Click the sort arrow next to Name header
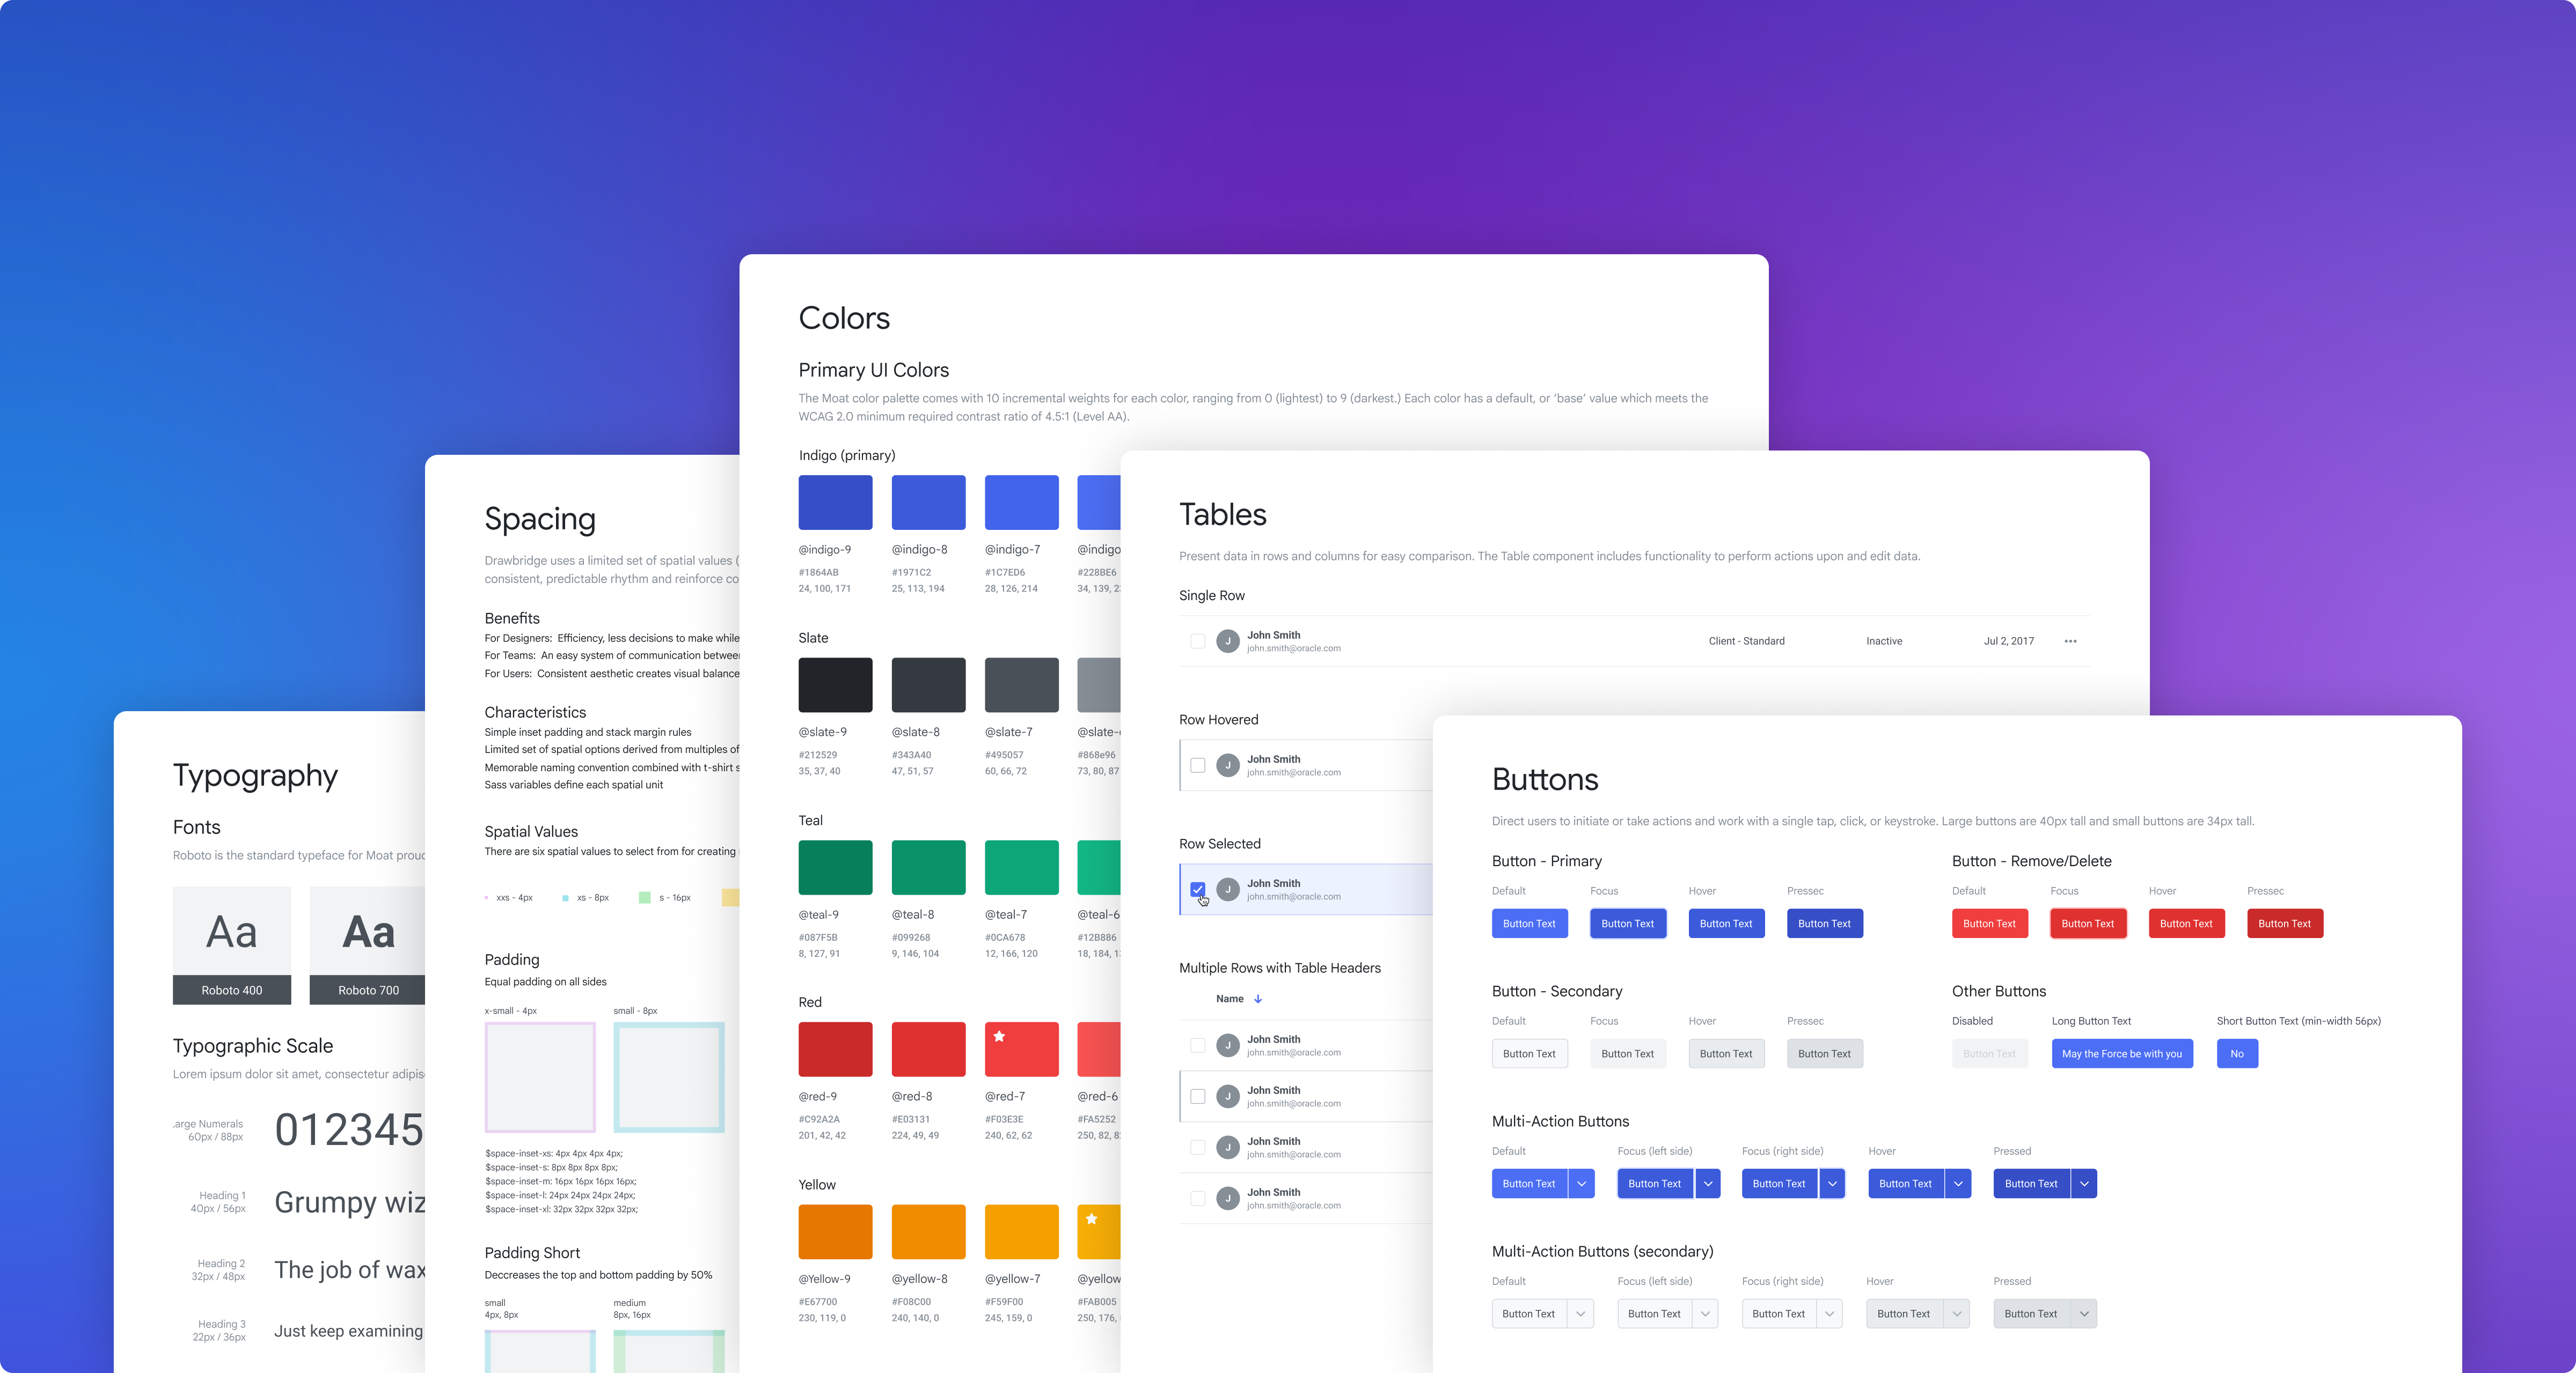This screenshot has height=1373, width=2576. point(1258,999)
